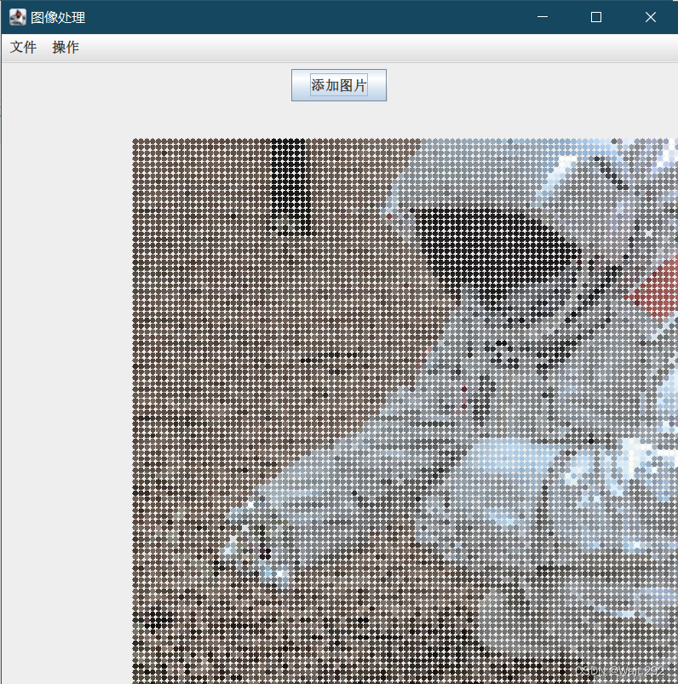Close the 图像处理 window

tap(650, 17)
